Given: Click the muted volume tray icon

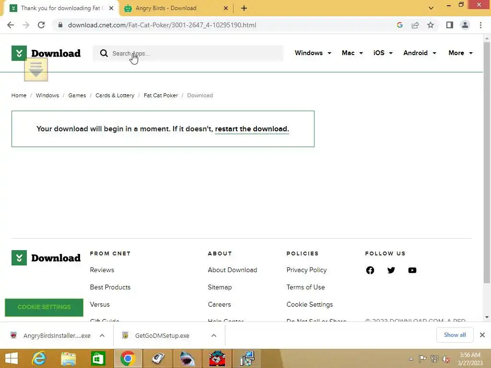Looking at the screenshot, I should tap(446, 359).
